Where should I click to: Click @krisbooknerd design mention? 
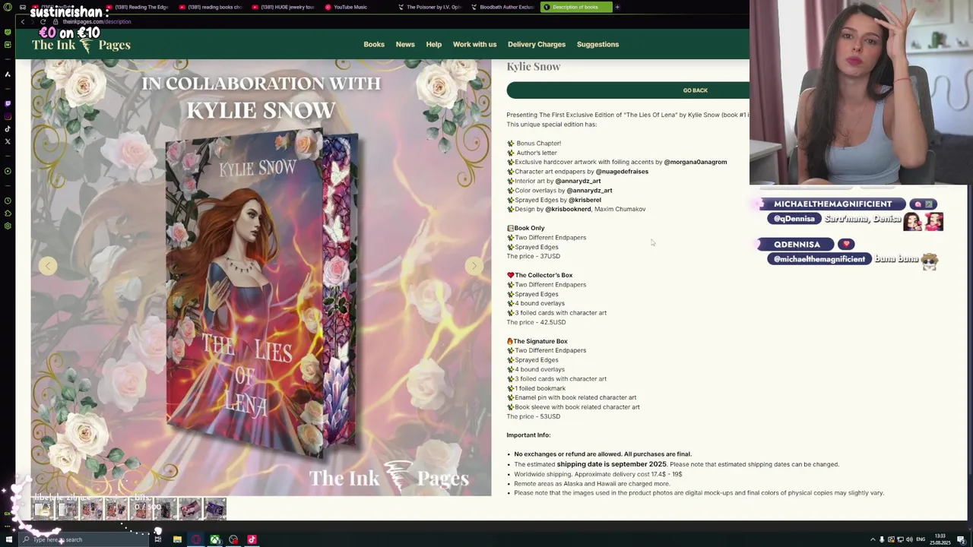coord(568,209)
